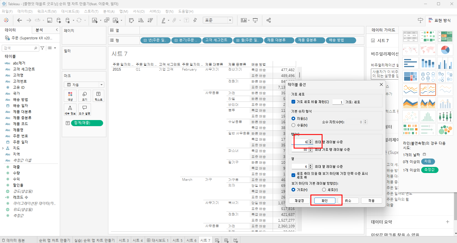Select the 가로(H) label orientation radio

coord(293,190)
